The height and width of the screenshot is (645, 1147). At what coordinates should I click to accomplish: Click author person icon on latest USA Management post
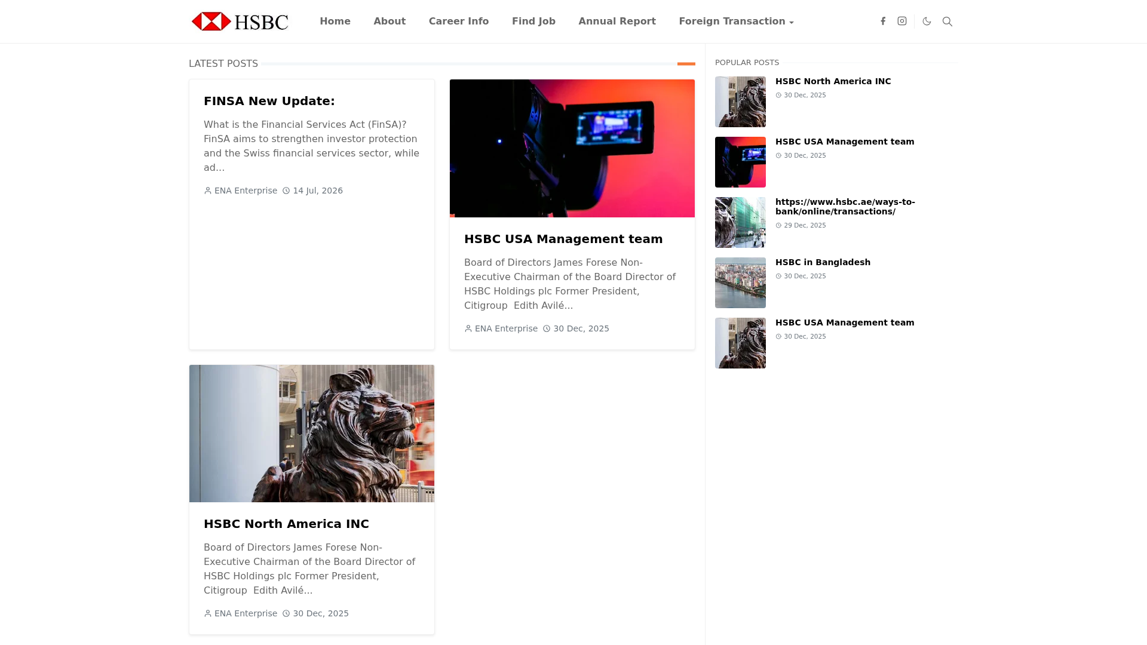pyautogui.click(x=468, y=328)
